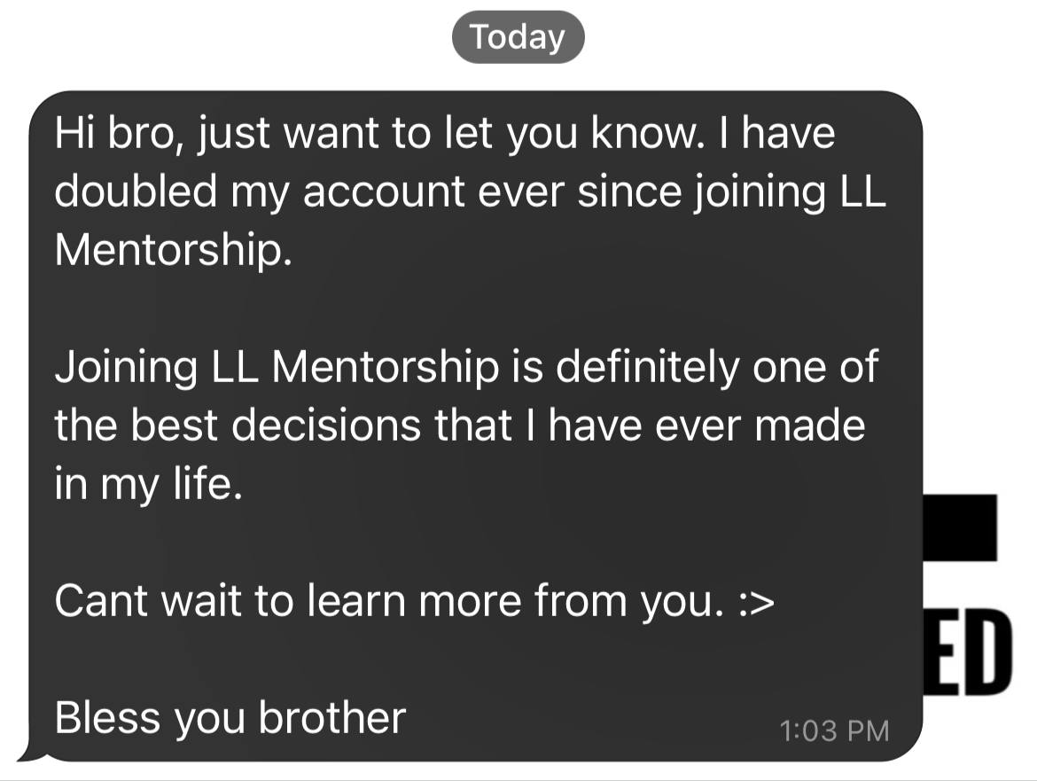Click the 'the best decisions' phrase
The height and width of the screenshot is (781, 1037).
click(x=238, y=426)
